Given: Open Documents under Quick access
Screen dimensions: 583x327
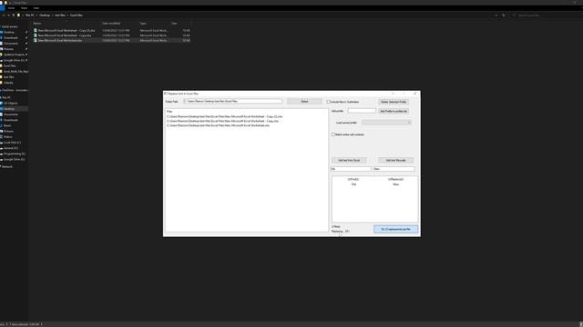Looking at the screenshot, I should click(x=11, y=44).
